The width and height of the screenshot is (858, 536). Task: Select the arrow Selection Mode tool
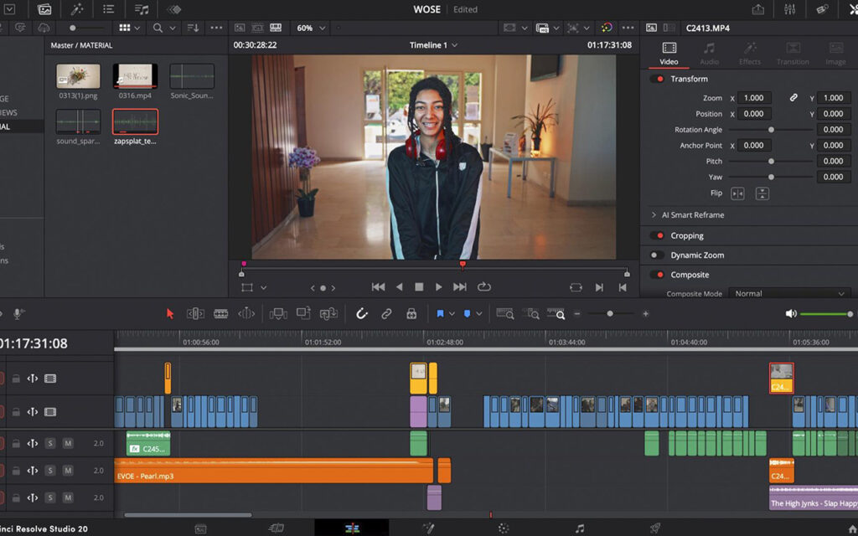pos(170,313)
